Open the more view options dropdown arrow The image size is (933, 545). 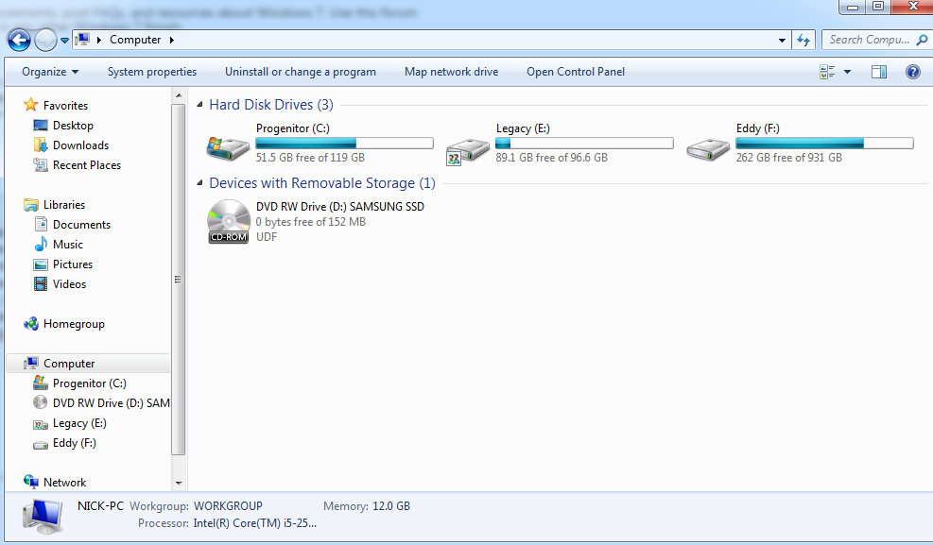coord(847,72)
